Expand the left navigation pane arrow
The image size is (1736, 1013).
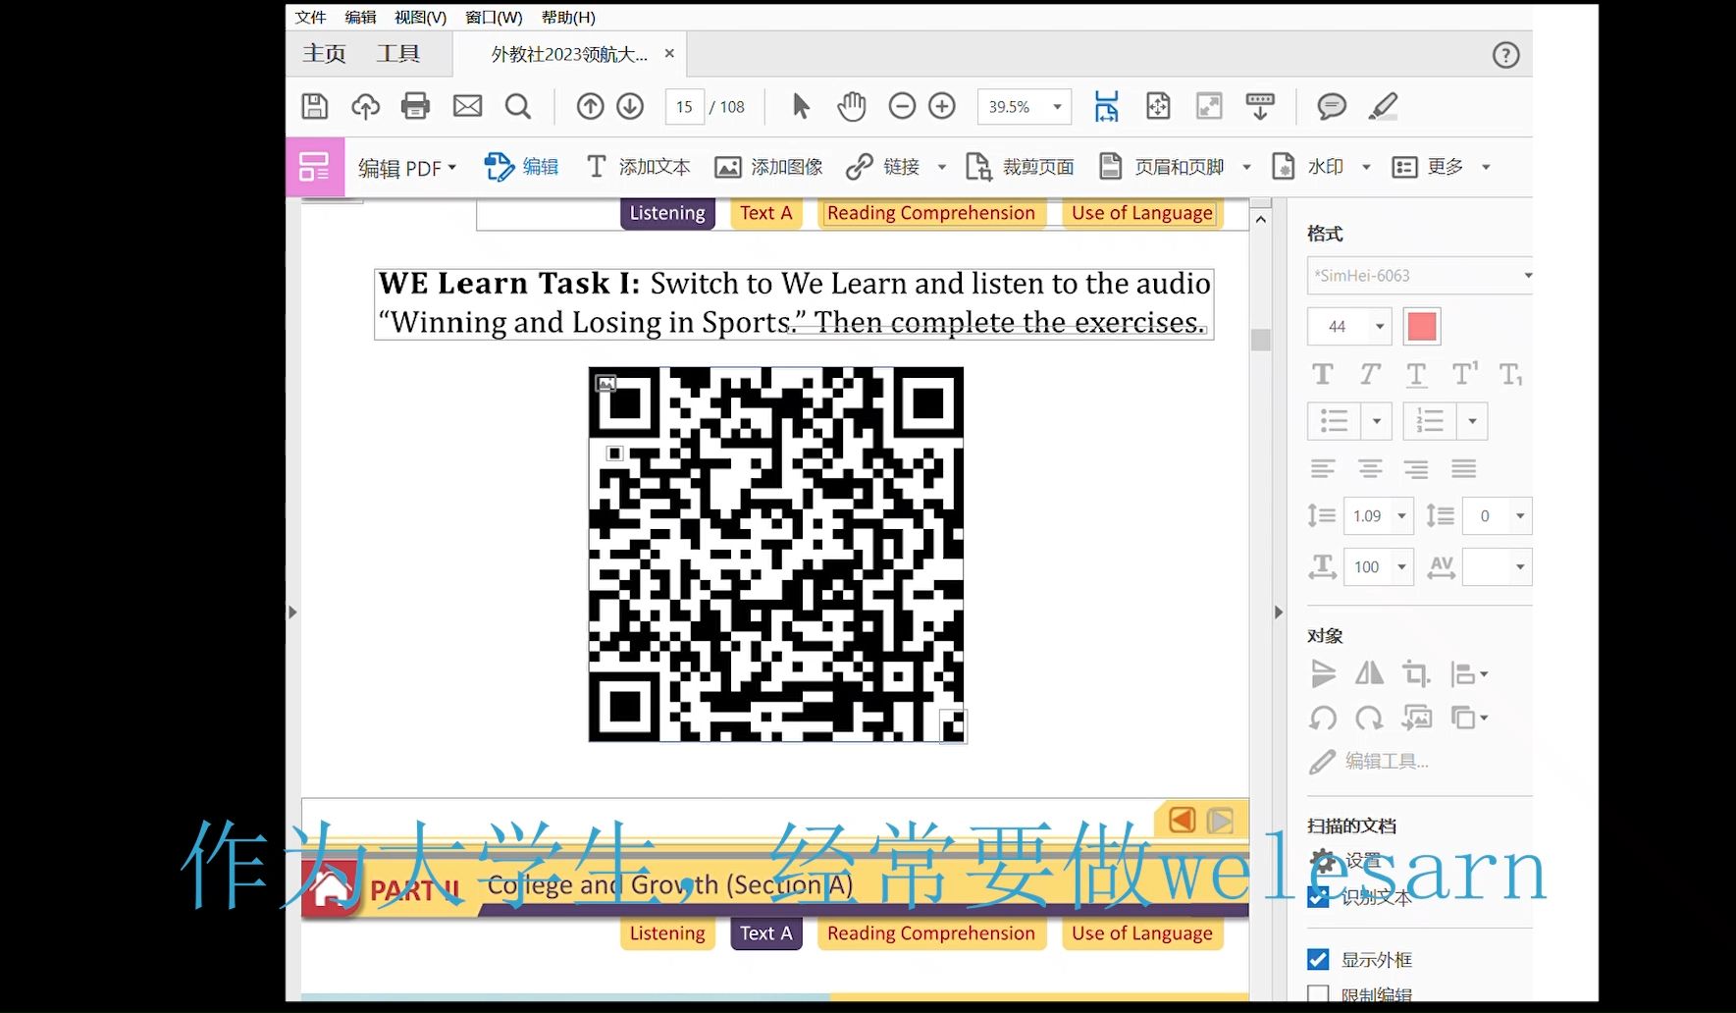tap(292, 612)
